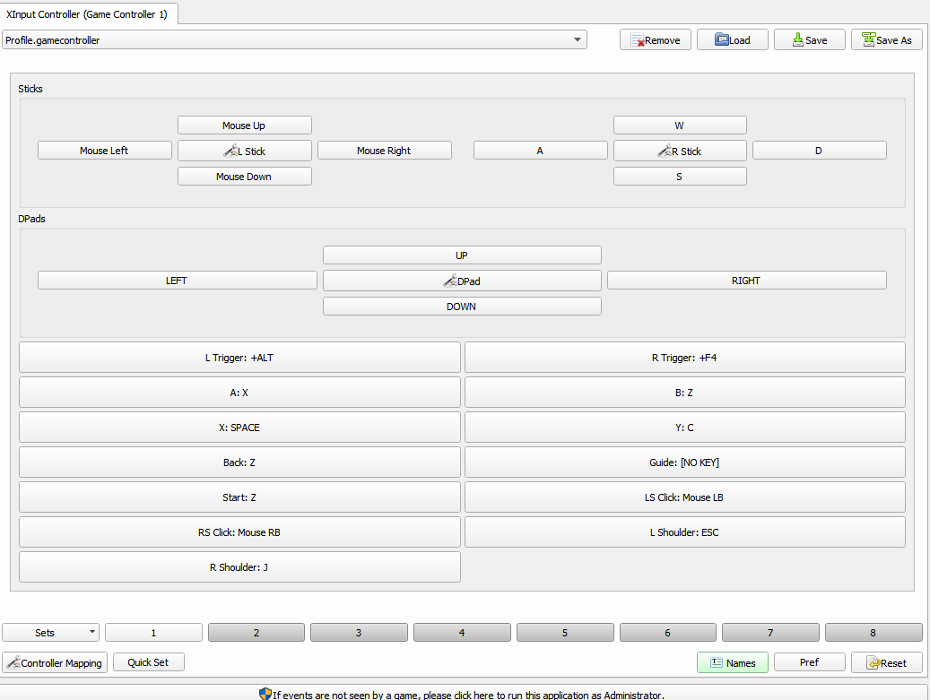The width and height of the screenshot is (930, 700).
Task: Edit the Start: Z mapping
Action: [239, 497]
